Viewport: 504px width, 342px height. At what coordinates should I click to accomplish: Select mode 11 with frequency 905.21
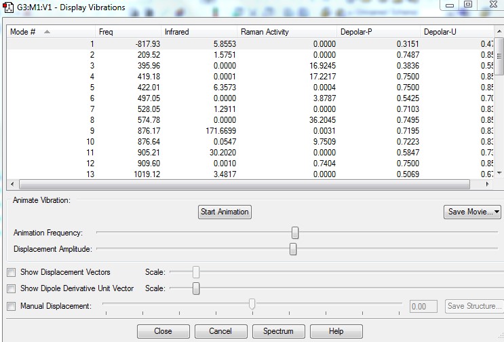point(250,153)
